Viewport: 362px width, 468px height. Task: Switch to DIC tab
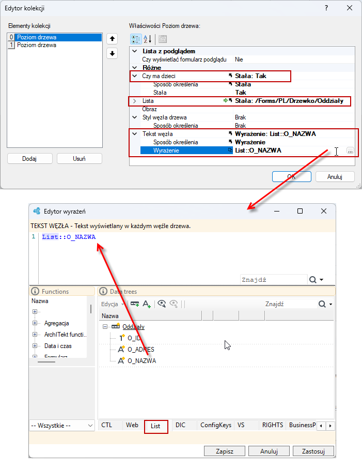click(x=180, y=425)
